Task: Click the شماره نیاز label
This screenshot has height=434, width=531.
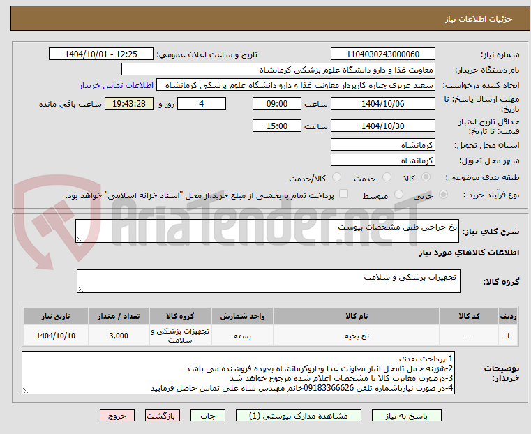Action: tap(500, 54)
